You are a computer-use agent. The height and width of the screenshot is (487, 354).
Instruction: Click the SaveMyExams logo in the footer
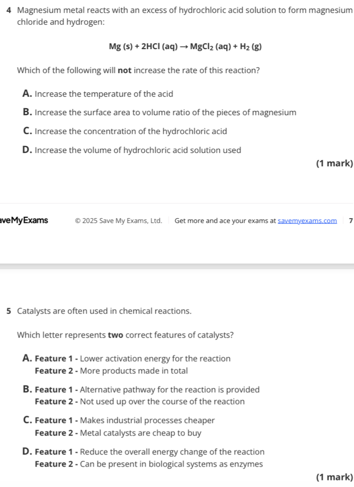(24, 221)
